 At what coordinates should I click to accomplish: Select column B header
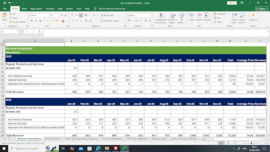[71, 41]
